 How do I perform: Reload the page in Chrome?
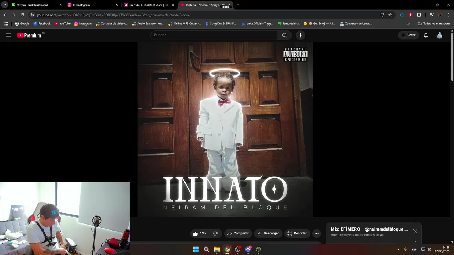point(22,15)
